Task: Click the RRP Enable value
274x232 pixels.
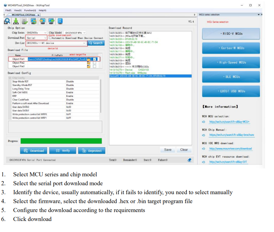Action: [x=70, y=96]
